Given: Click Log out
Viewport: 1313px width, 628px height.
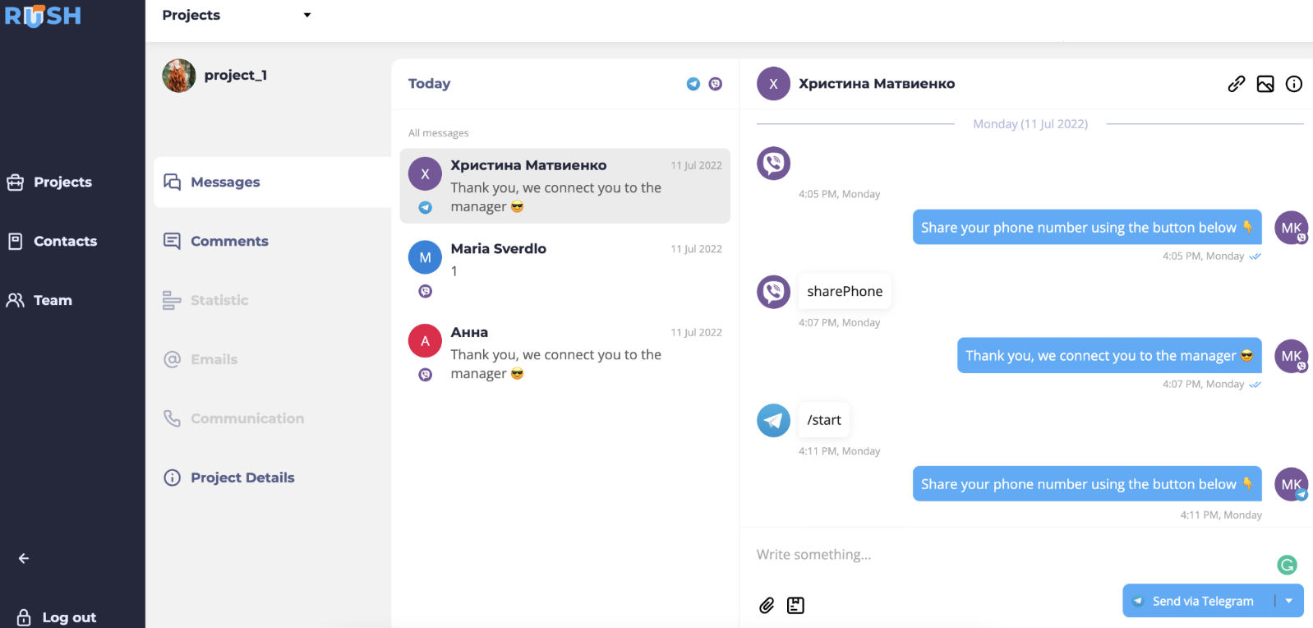Looking at the screenshot, I should [x=69, y=617].
